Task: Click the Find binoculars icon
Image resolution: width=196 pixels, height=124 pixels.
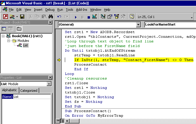Action: coord(50,17)
